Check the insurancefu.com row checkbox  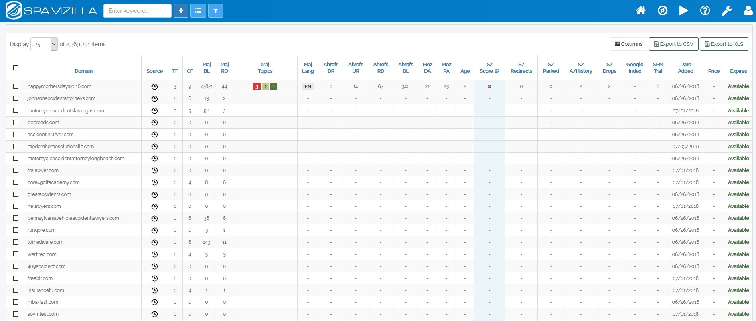point(16,290)
